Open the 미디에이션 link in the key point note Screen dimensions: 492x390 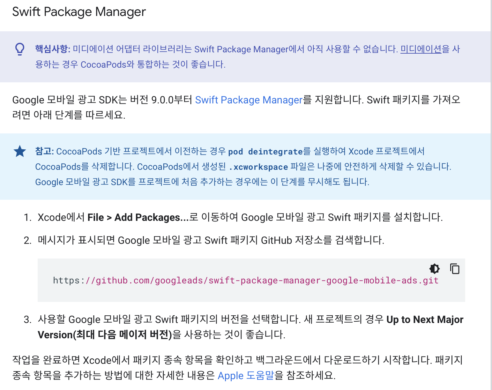(421, 49)
